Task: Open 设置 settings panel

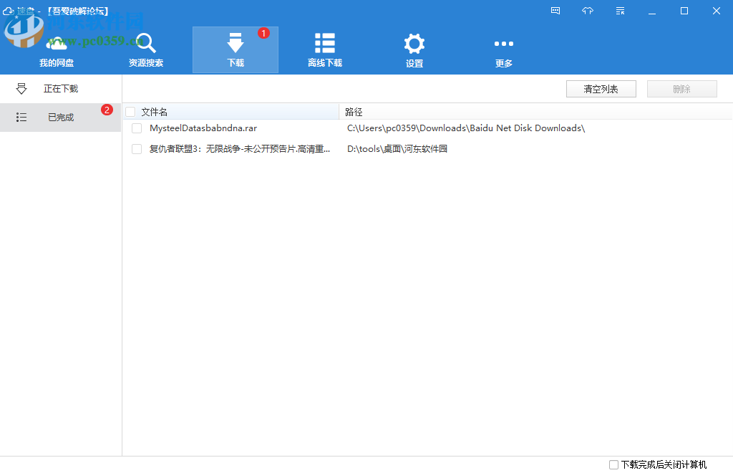Action: point(414,49)
